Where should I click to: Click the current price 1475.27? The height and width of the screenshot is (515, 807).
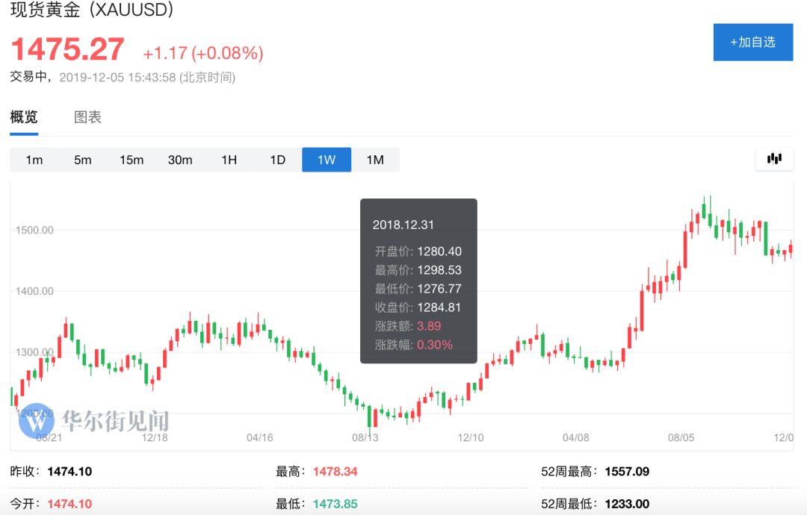click(x=67, y=49)
